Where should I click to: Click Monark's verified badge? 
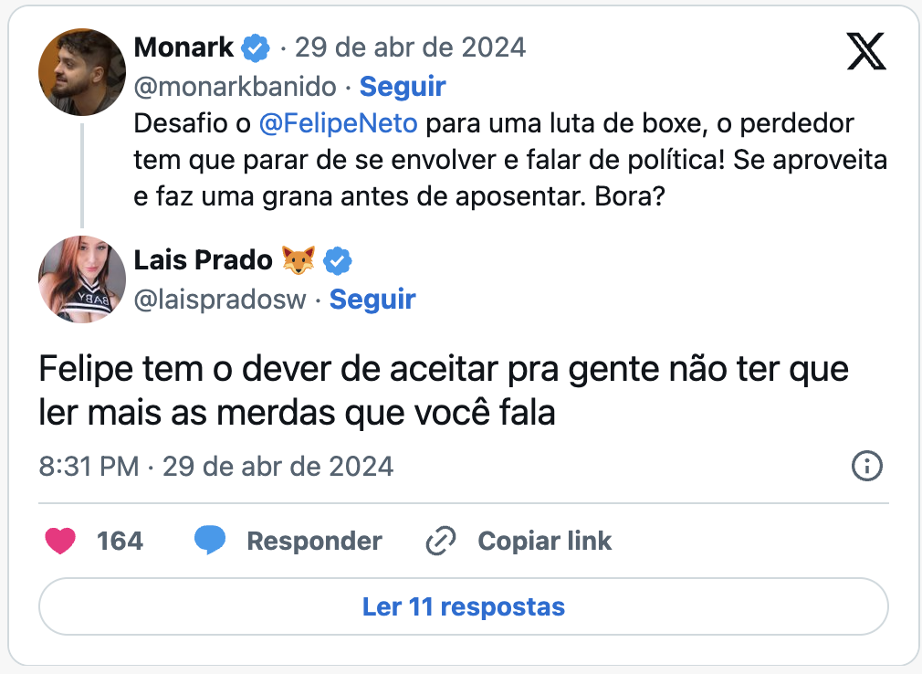(x=255, y=47)
